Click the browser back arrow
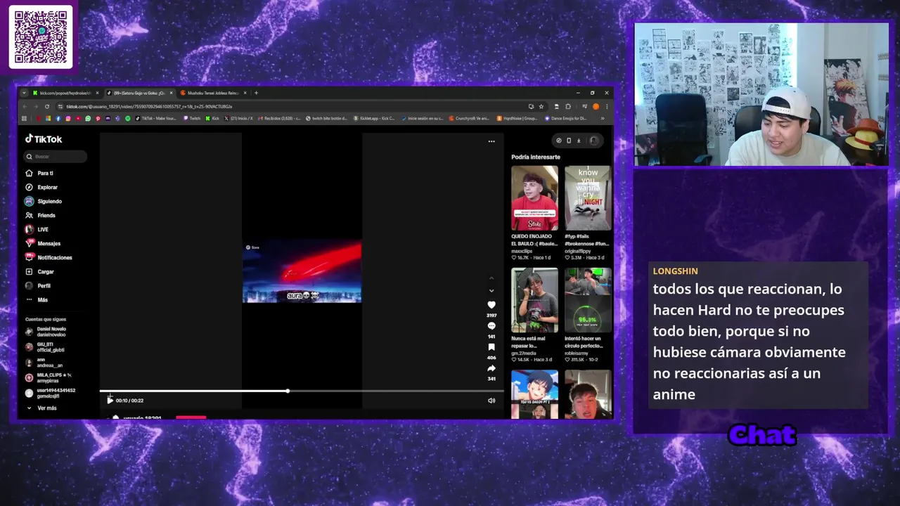Viewport: 900px width, 506px height. tap(25, 106)
